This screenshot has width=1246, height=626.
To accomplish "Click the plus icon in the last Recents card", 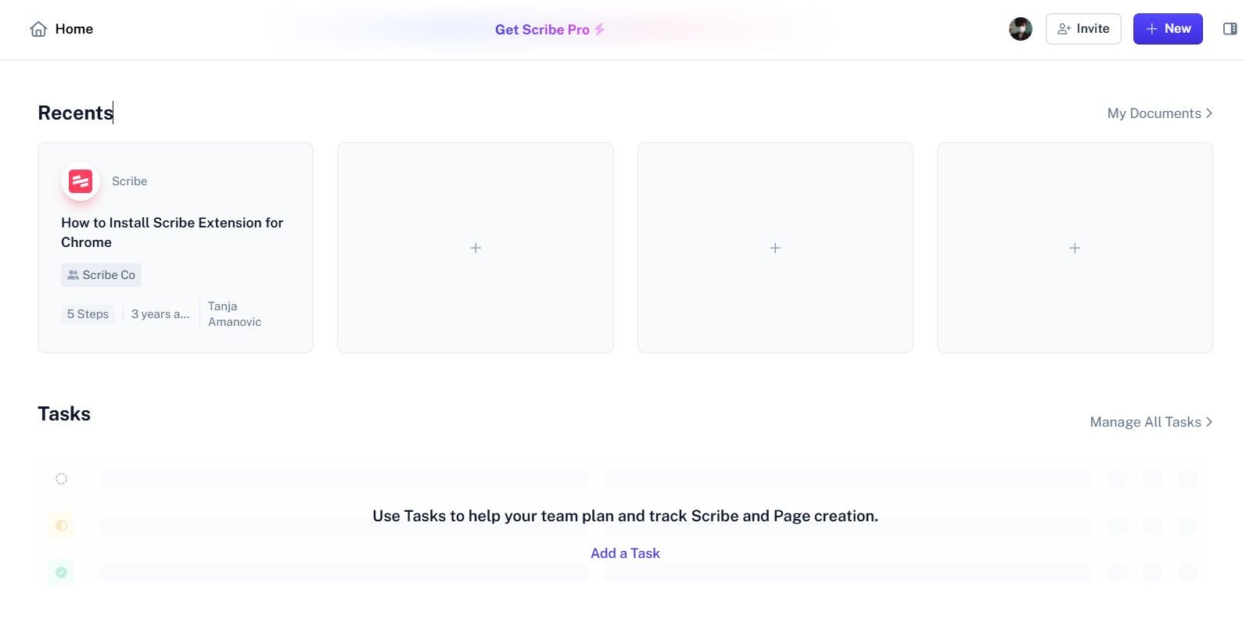I will (x=1074, y=248).
